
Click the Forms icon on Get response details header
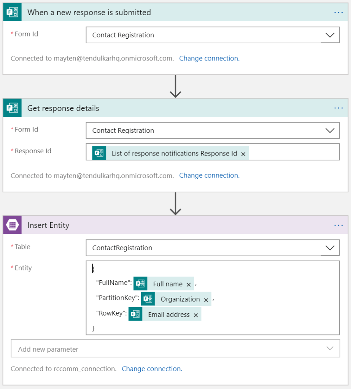pyautogui.click(x=13, y=108)
